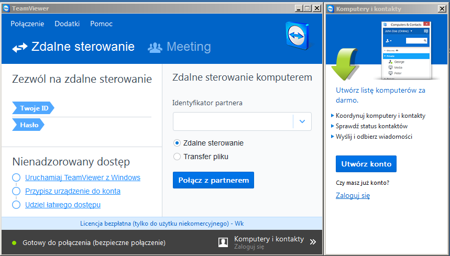The height and width of the screenshot is (256, 450).
Task: Open Przypisz urządzenie do konta link
Action: tap(73, 191)
